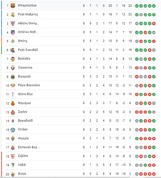Open the Κάδιθ team link
This screenshot has height=178, width=161.
[22, 165]
